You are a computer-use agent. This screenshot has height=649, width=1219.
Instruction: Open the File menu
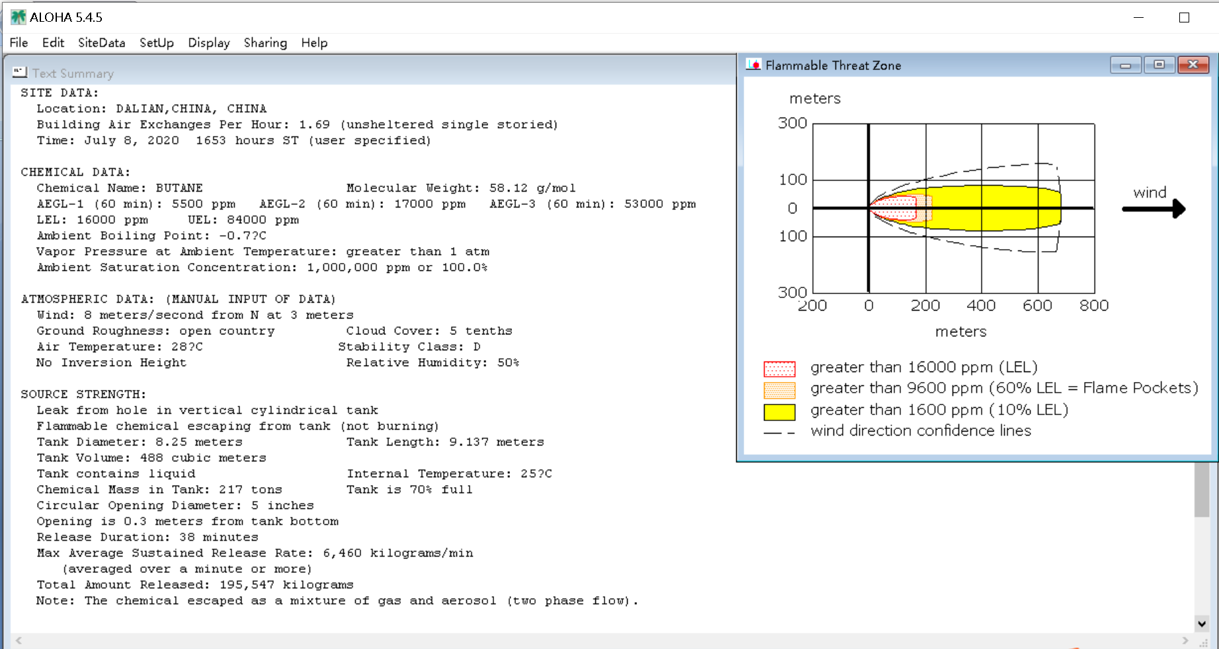[19, 43]
